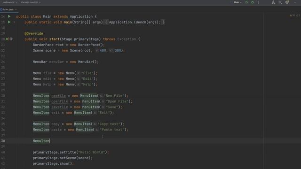Close the Main.java tab

[x=16, y=9]
